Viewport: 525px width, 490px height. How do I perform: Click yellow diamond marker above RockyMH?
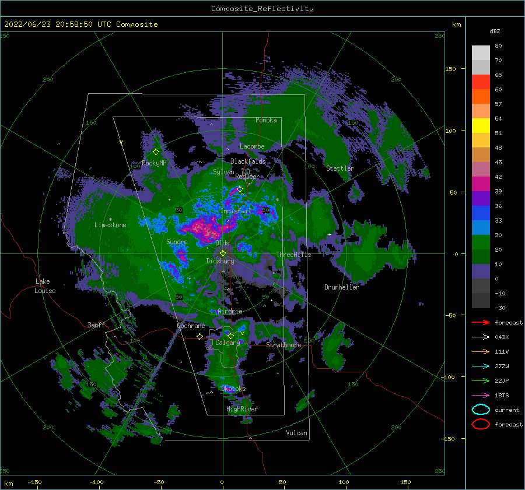(x=156, y=152)
